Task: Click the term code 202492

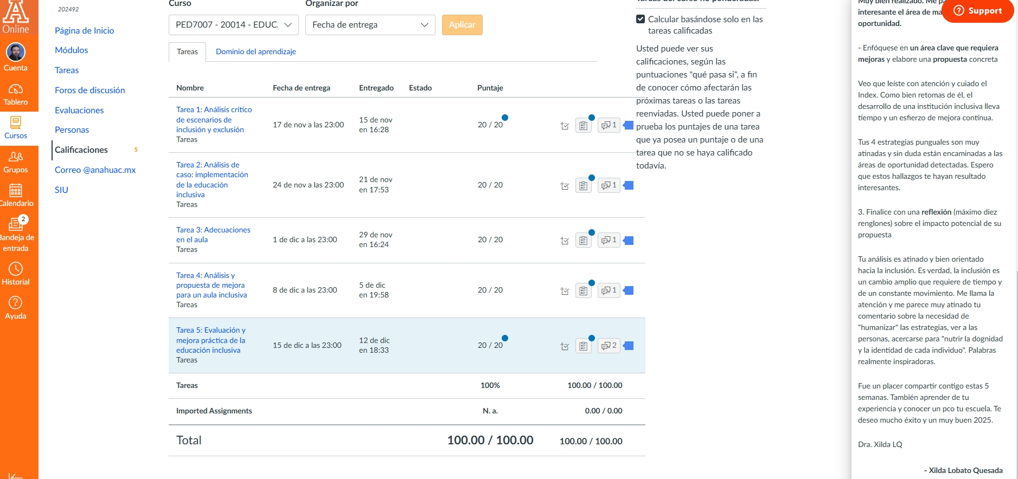Action: (x=68, y=9)
